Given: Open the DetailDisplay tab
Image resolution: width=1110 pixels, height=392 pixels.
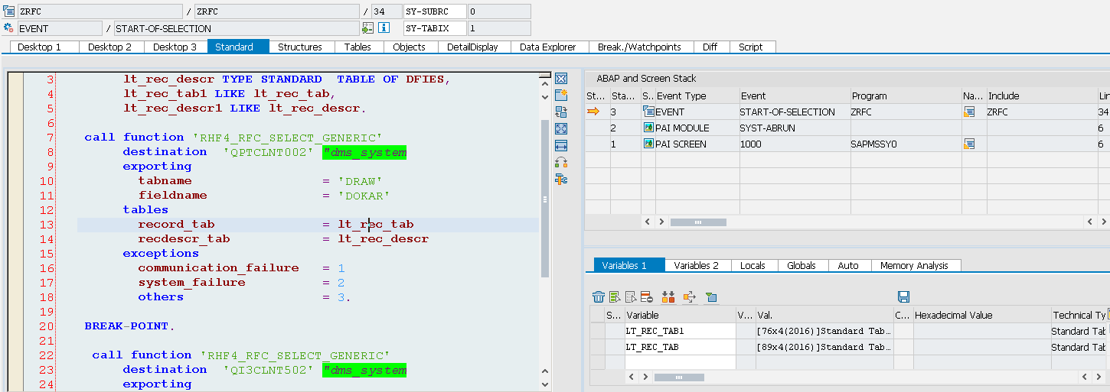Looking at the screenshot, I should pyautogui.click(x=472, y=47).
